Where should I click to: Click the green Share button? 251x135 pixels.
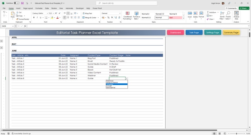[x=244, y=8]
